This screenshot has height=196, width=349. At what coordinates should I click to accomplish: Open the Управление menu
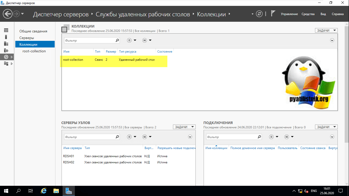pyautogui.click(x=289, y=14)
